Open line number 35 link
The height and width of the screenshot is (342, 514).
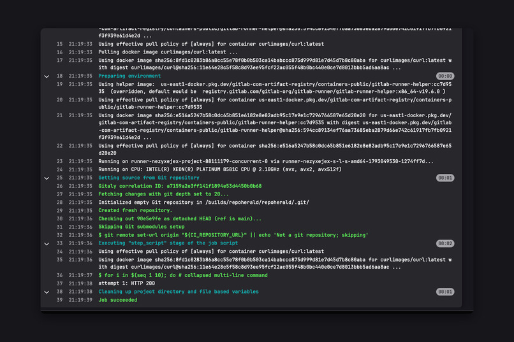click(59, 260)
